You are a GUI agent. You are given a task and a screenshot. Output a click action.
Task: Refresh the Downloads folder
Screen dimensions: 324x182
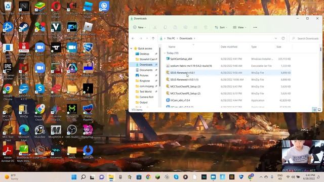[x=283, y=38]
